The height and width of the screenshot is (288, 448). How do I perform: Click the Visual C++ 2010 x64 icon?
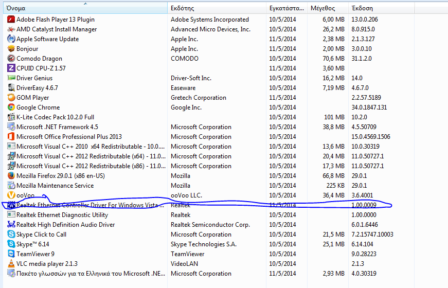click(11, 146)
